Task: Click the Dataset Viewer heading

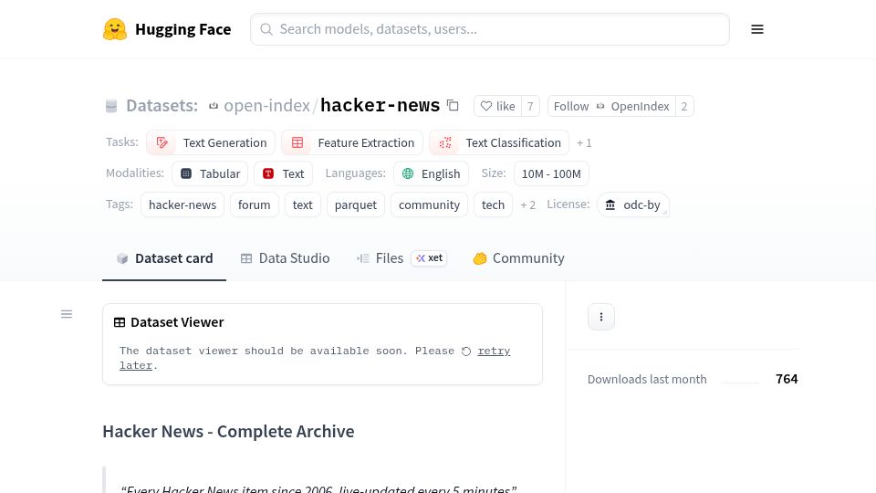Action: [177, 322]
